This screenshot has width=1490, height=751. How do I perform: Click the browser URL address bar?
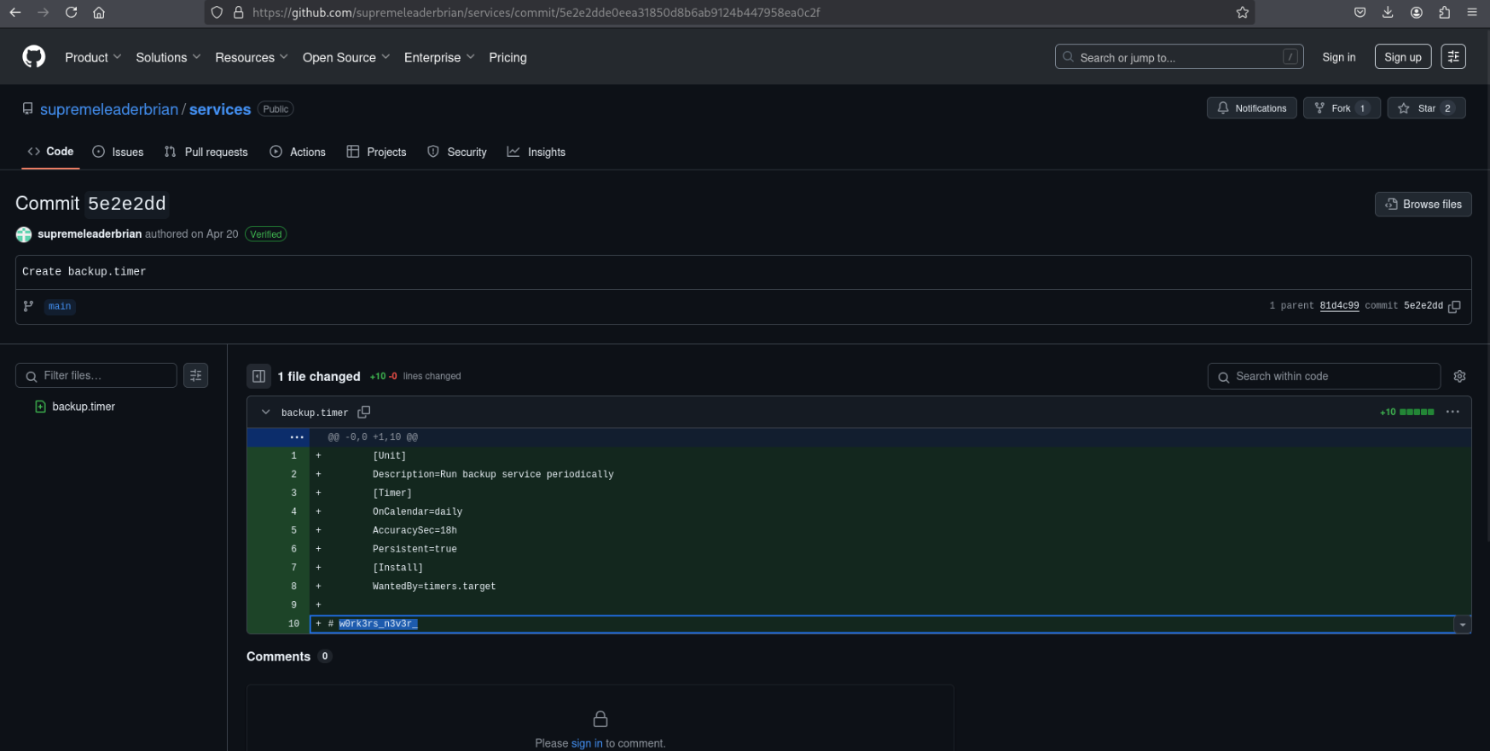coord(728,13)
